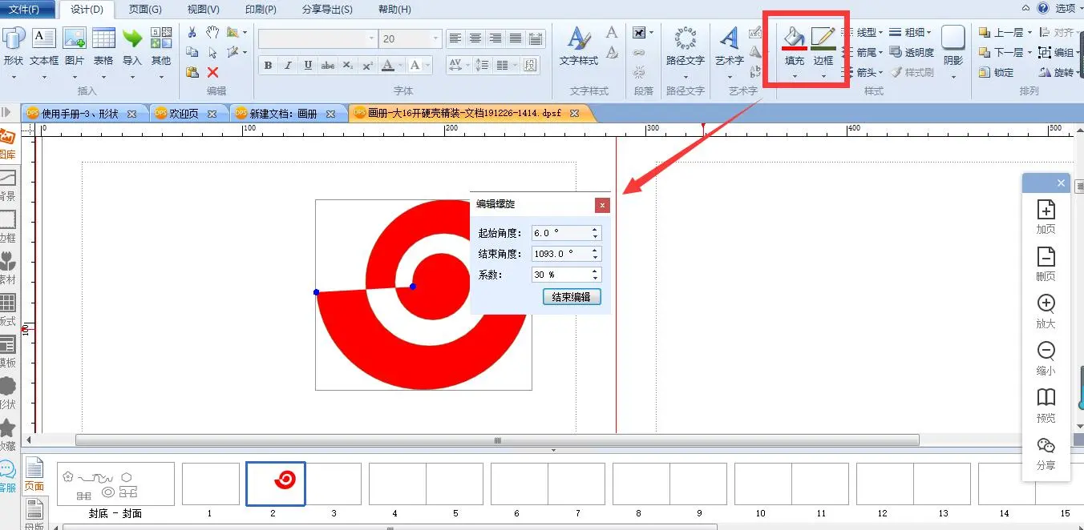1084x530 pixels.
Task: Click the 结束编辑 button
Action: pos(572,297)
